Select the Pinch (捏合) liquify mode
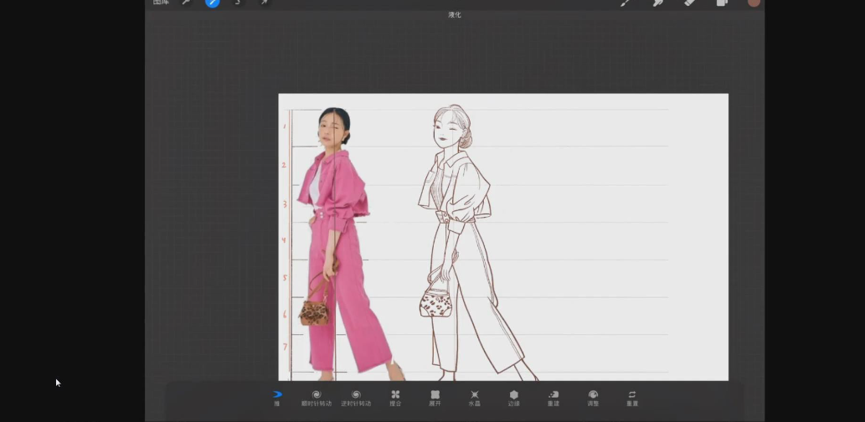The height and width of the screenshot is (422, 865). [x=395, y=399]
